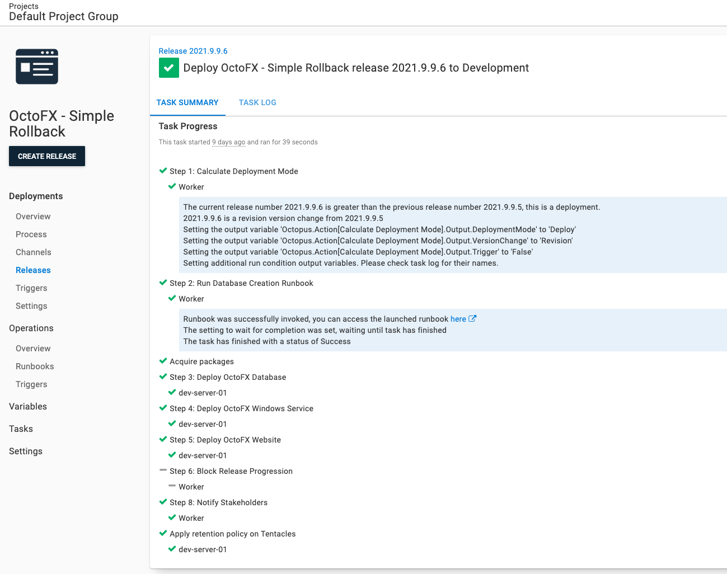Click the green success icon beside the deployment title
The width and height of the screenshot is (727, 574).
168,67
